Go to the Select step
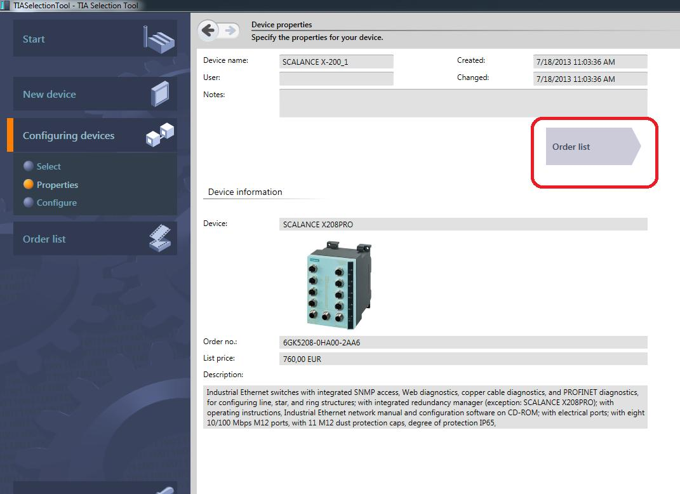Viewport: 680px width, 494px height. tap(48, 166)
